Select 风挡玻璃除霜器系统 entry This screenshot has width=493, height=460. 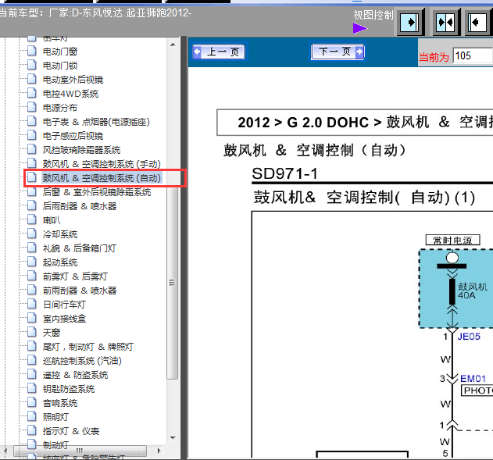tap(82, 150)
